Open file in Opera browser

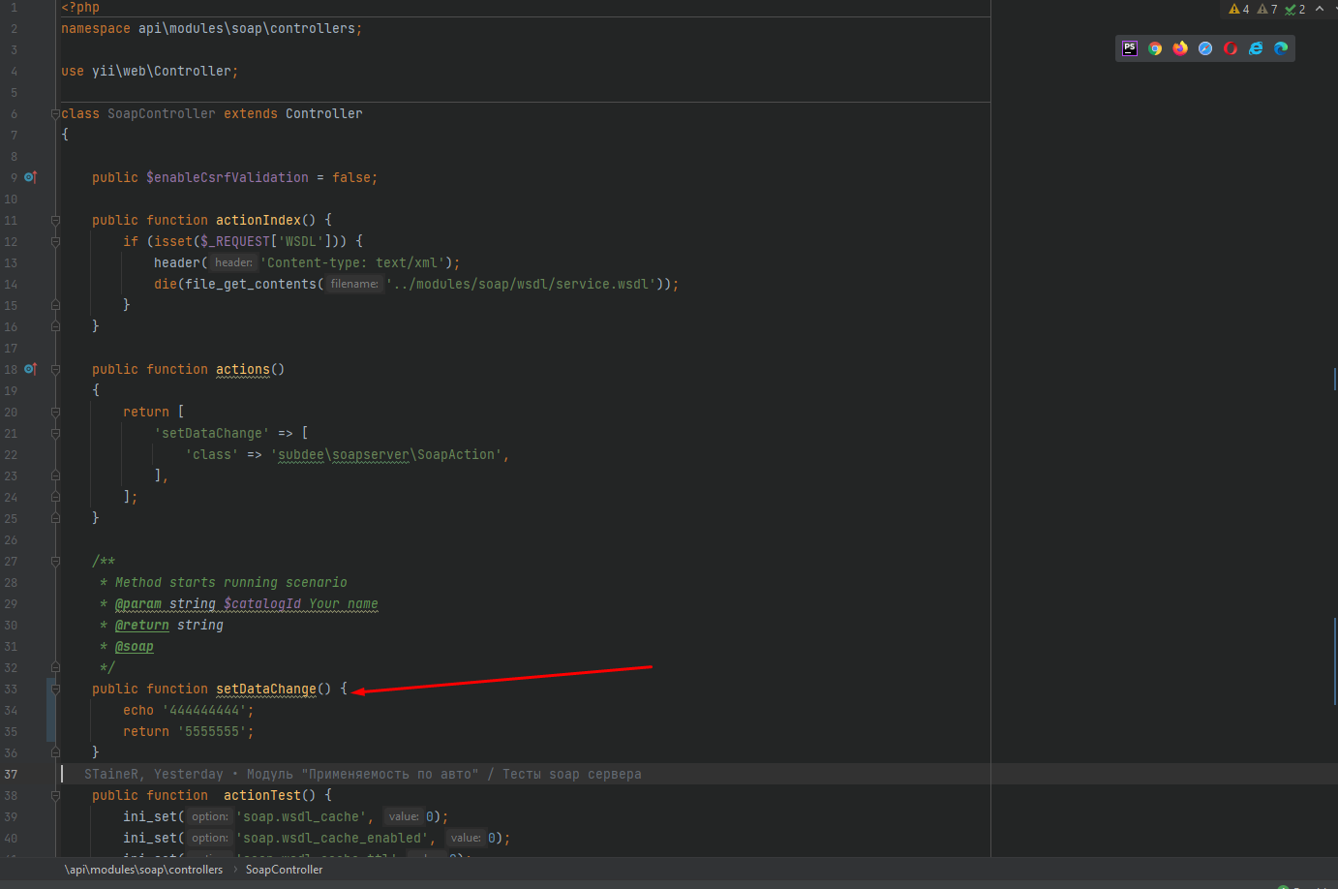click(x=1231, y=48)
